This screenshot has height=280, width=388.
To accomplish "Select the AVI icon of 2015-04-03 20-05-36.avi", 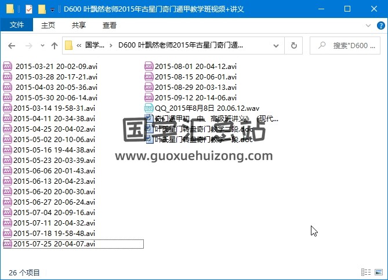I will (x=8, y=87).
